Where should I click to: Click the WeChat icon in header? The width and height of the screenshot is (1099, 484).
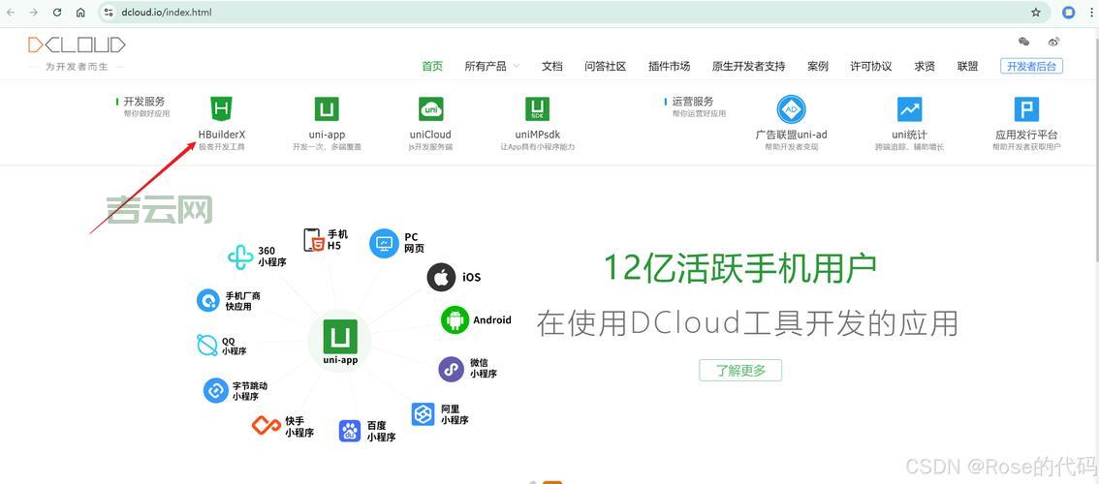pos(1024,42)
